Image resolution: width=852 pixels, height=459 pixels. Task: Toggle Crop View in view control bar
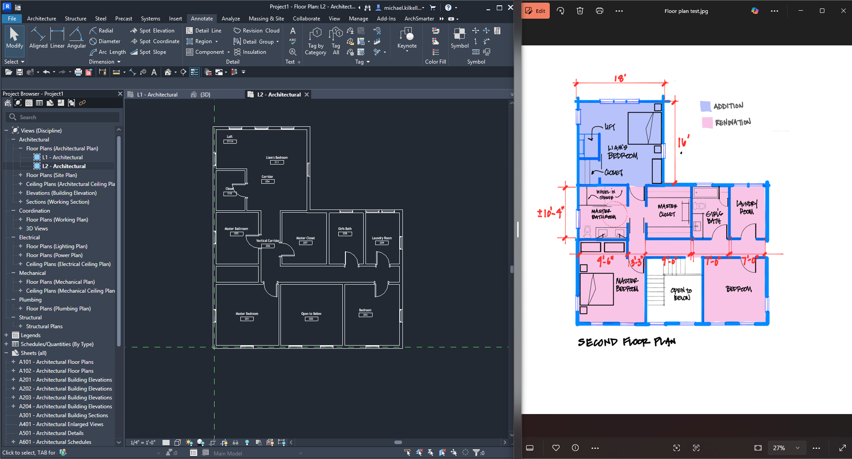point(212,443)
